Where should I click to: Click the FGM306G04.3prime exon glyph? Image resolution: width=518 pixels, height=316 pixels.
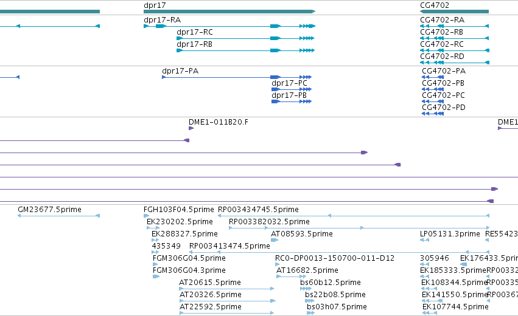click(156, 276)
